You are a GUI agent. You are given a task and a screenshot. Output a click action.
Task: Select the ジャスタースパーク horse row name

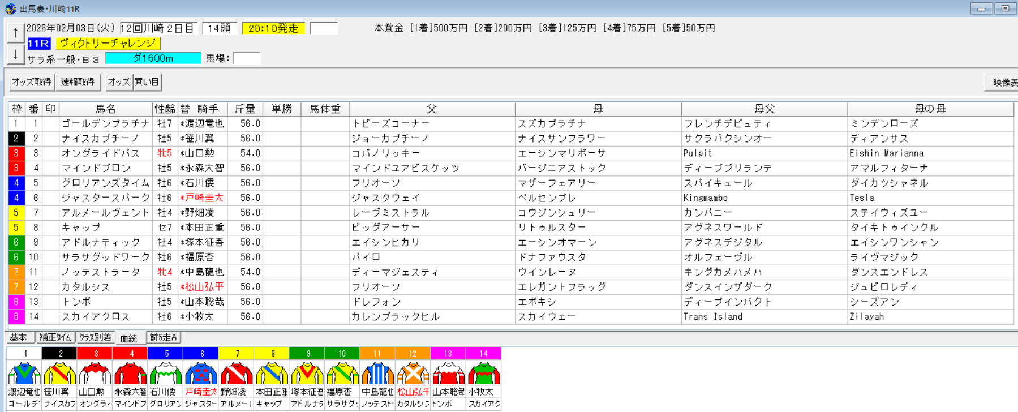[x=105, y=198]
